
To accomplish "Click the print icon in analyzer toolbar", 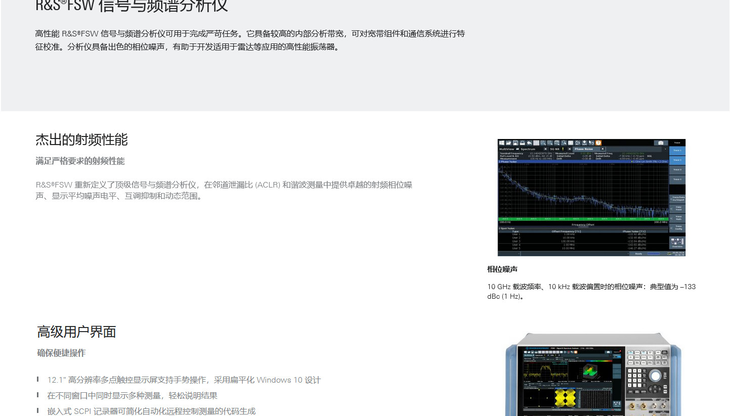I will click(x=522, y=143).
